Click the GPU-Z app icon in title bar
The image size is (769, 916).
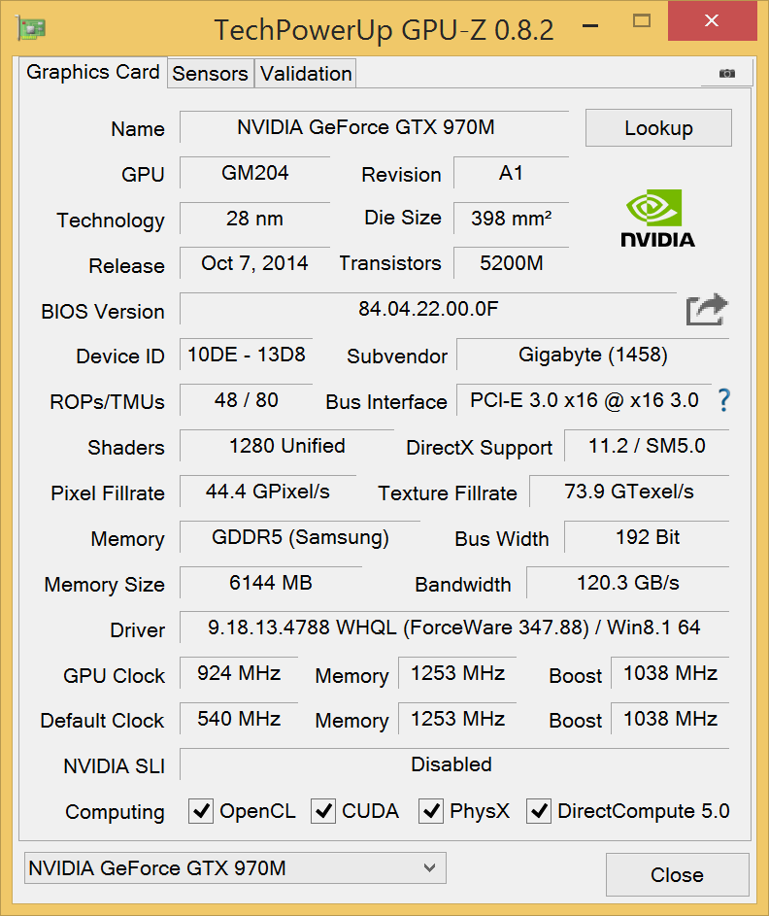tap(31, 28)
